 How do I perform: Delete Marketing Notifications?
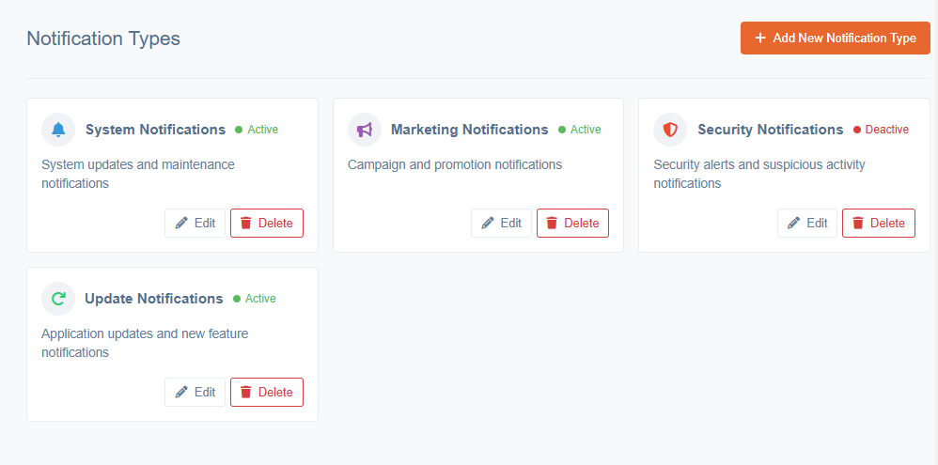572,223
